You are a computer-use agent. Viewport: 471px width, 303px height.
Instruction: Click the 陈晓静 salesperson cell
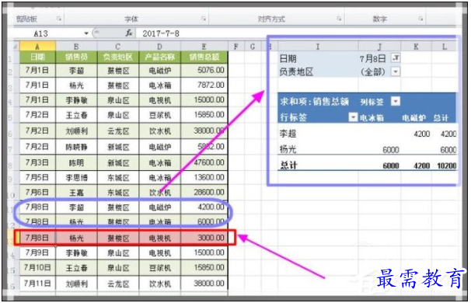(76, 147)
